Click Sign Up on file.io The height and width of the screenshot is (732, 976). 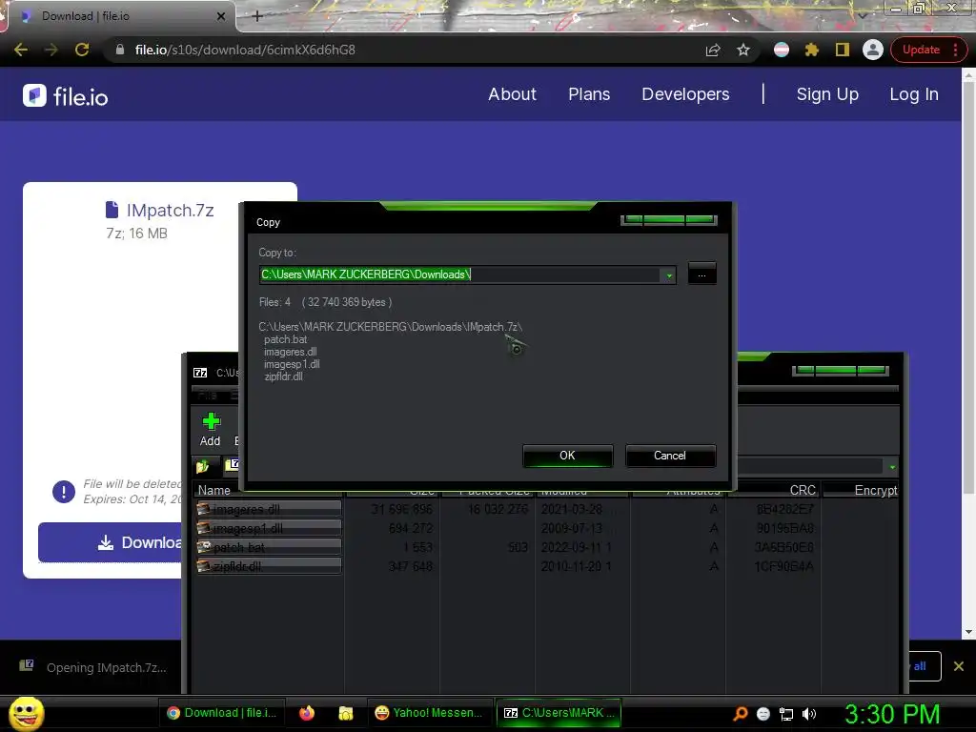point(827,94)
